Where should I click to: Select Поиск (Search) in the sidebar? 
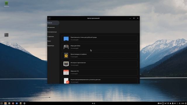[53, 41]
